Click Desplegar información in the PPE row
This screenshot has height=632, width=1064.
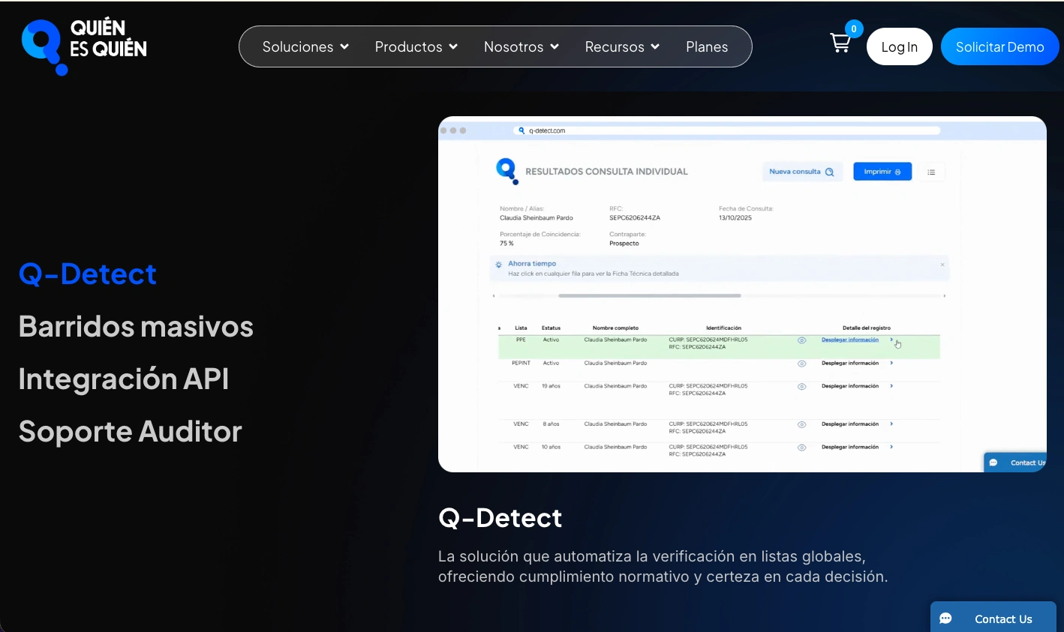(x=850, y=340)
